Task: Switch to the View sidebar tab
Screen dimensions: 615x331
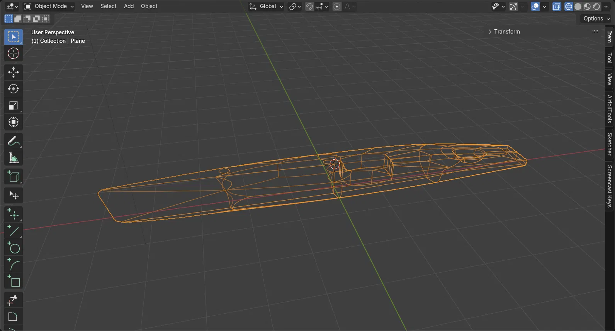Action: 610,79
